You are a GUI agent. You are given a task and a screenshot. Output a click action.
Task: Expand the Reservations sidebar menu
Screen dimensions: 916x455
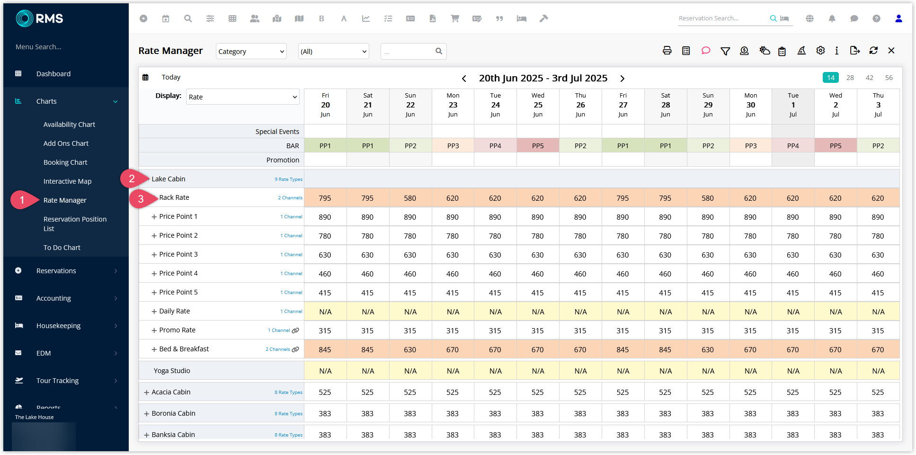pos(66,271)
